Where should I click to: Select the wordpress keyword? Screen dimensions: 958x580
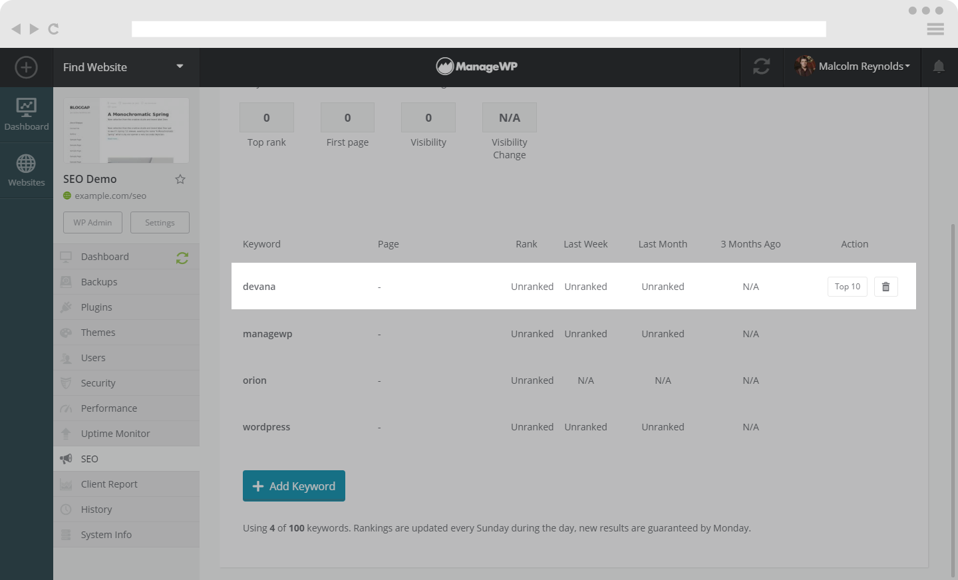tap(266, 427)
